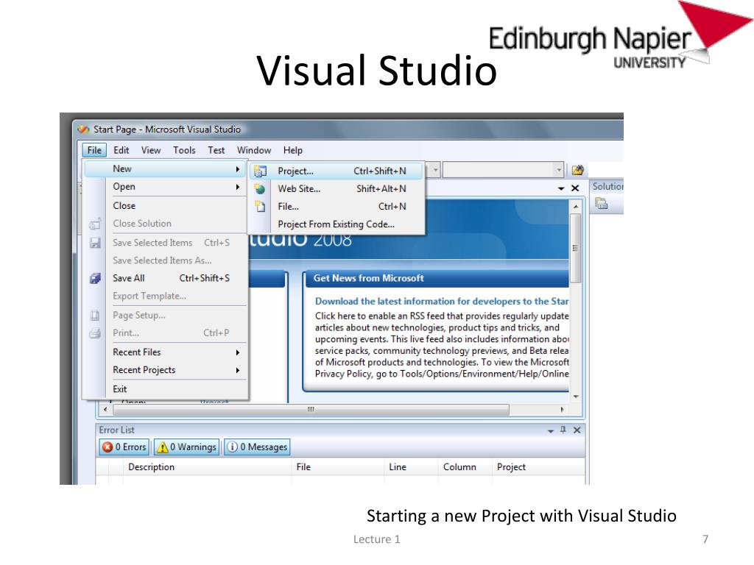754x565 pixels.
Task: Expand the Open submenu arrow
Action: (x=238, y=187)
